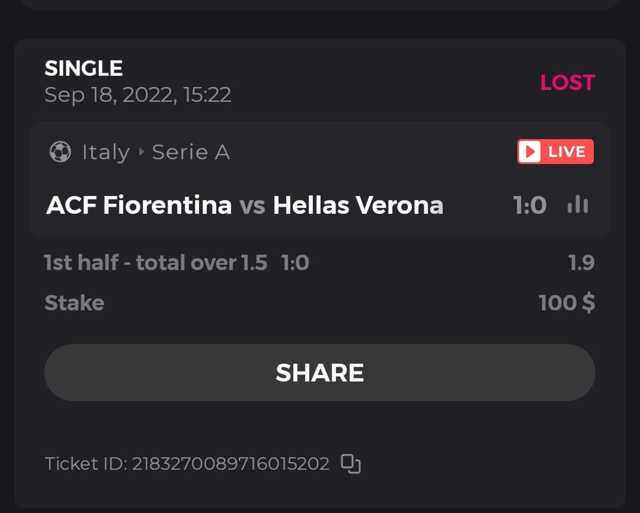
Task: Tap the Stake label
Action: point(74,303)
